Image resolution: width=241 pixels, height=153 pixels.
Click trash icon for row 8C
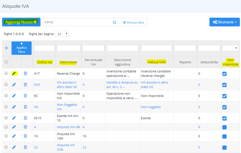click(25, 96)
